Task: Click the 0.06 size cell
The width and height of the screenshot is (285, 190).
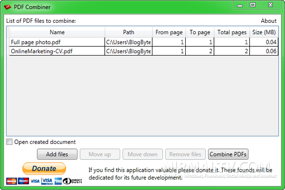Action: (264, 51)
